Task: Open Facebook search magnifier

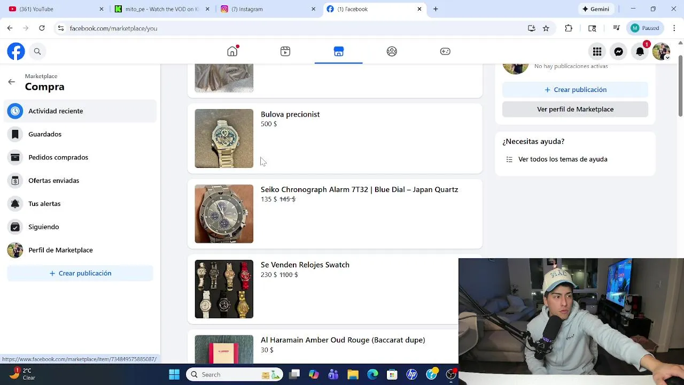Action: [x=37, y=51]
